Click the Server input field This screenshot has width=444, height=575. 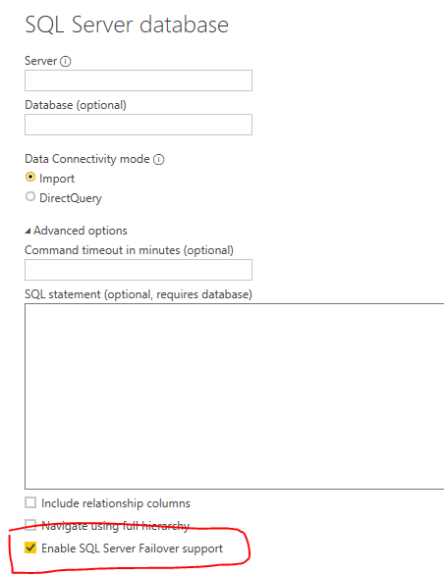pos(139,80)
